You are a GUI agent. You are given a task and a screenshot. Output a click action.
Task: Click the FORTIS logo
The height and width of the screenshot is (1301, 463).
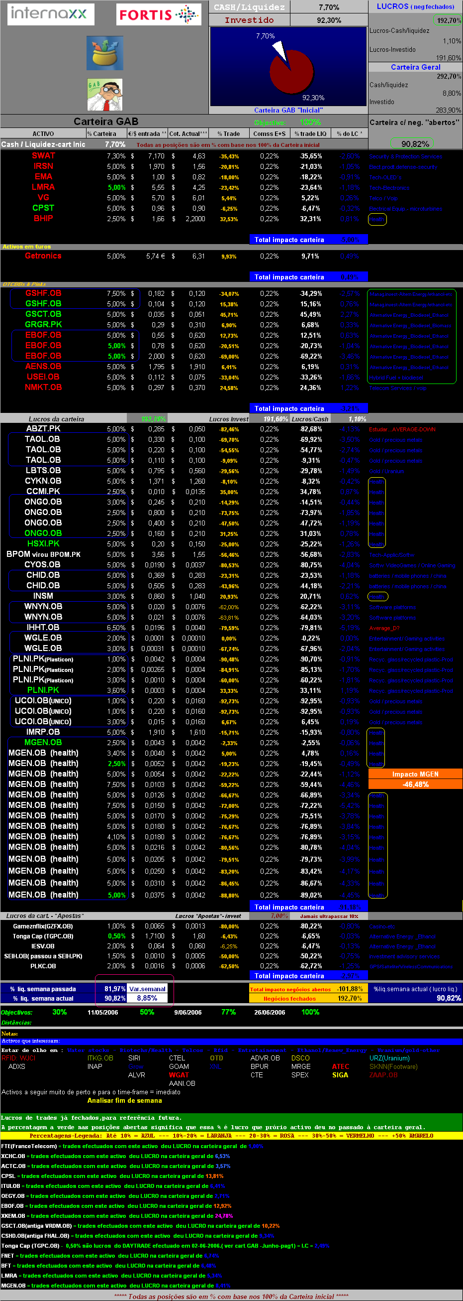coord(159,14)
